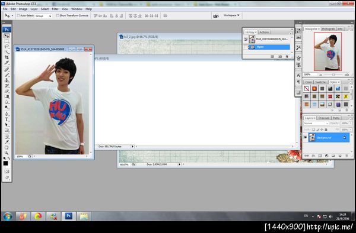Set history brush source on Open state
356x233 pixels.
(x=246, y=47)
